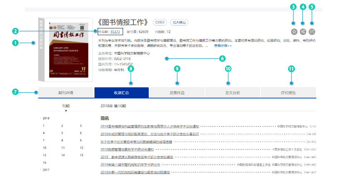Click 查看详情>> to view full description
This screenshot has height=180, width=352.
point(223,46)
